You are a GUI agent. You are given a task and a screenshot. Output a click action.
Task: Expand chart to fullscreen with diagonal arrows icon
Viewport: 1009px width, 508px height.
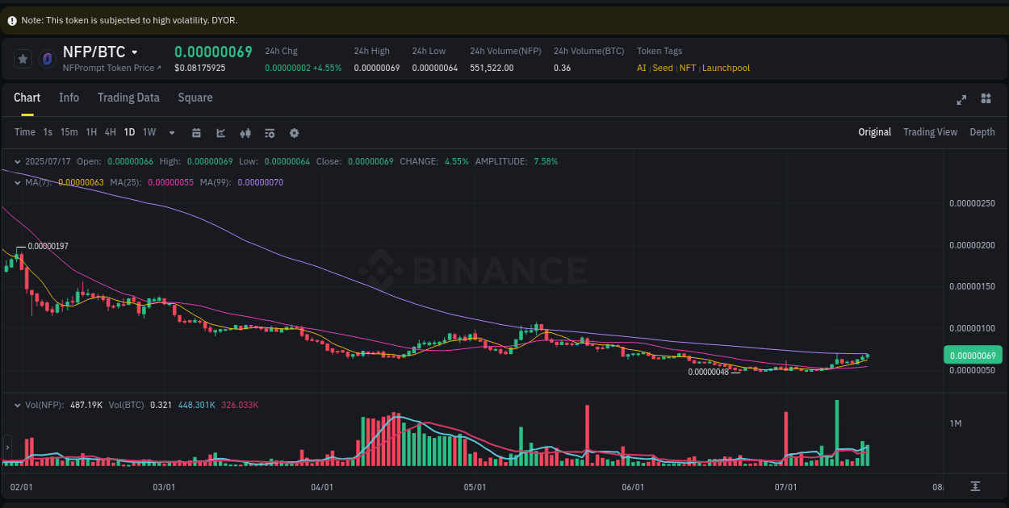coord(961,98)
